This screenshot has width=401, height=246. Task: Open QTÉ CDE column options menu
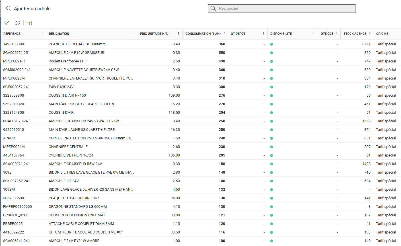(337, 34)
